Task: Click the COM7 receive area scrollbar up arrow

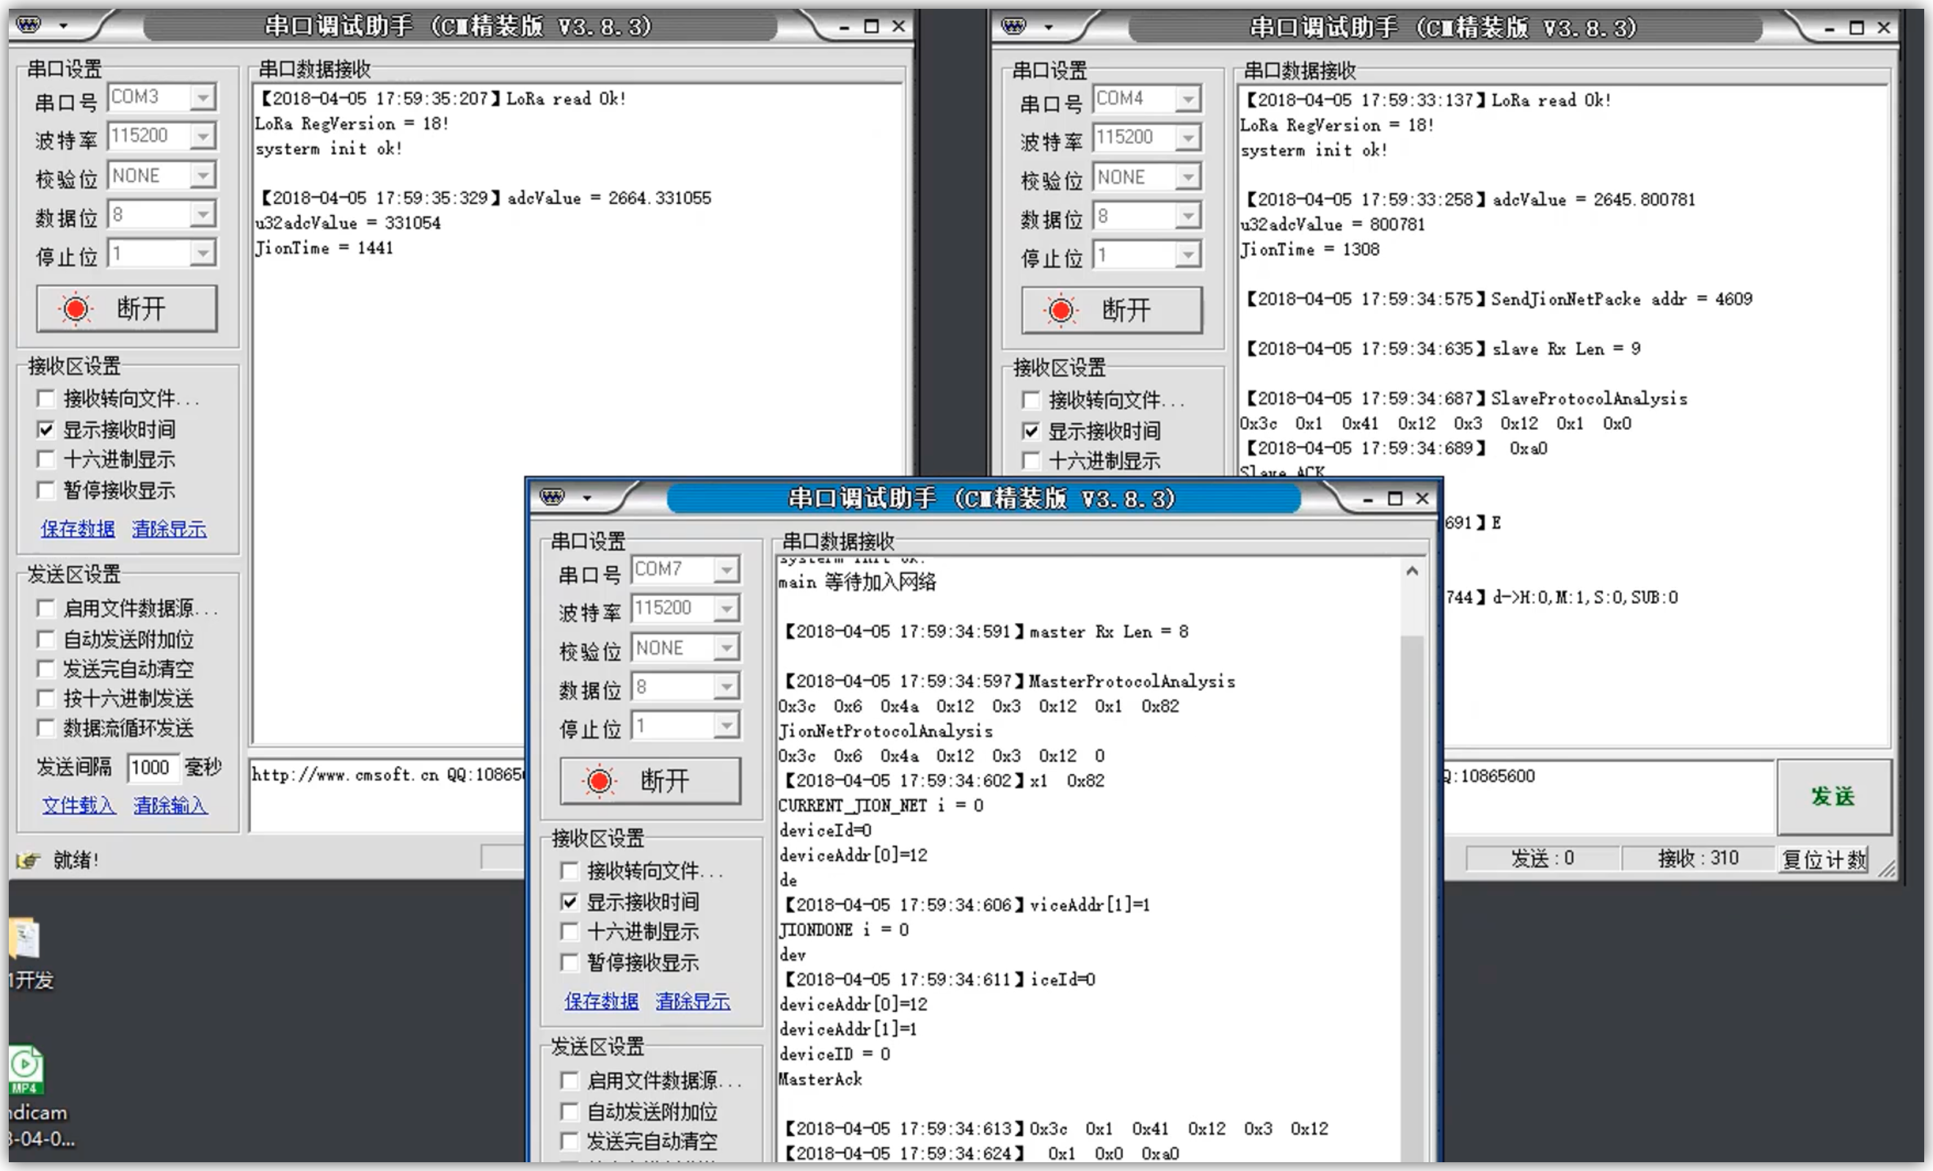Action: coord(1412,571)
